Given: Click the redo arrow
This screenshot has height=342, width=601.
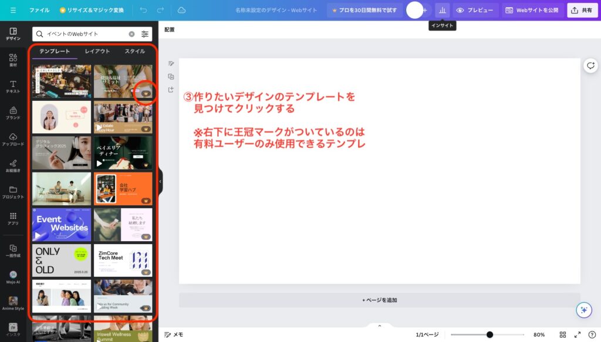Looking at the screenshot, I should click(x=161, y=11).
